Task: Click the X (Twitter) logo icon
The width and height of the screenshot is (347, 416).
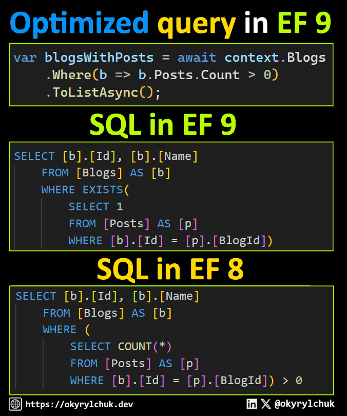Action: (x=266, y=404)
